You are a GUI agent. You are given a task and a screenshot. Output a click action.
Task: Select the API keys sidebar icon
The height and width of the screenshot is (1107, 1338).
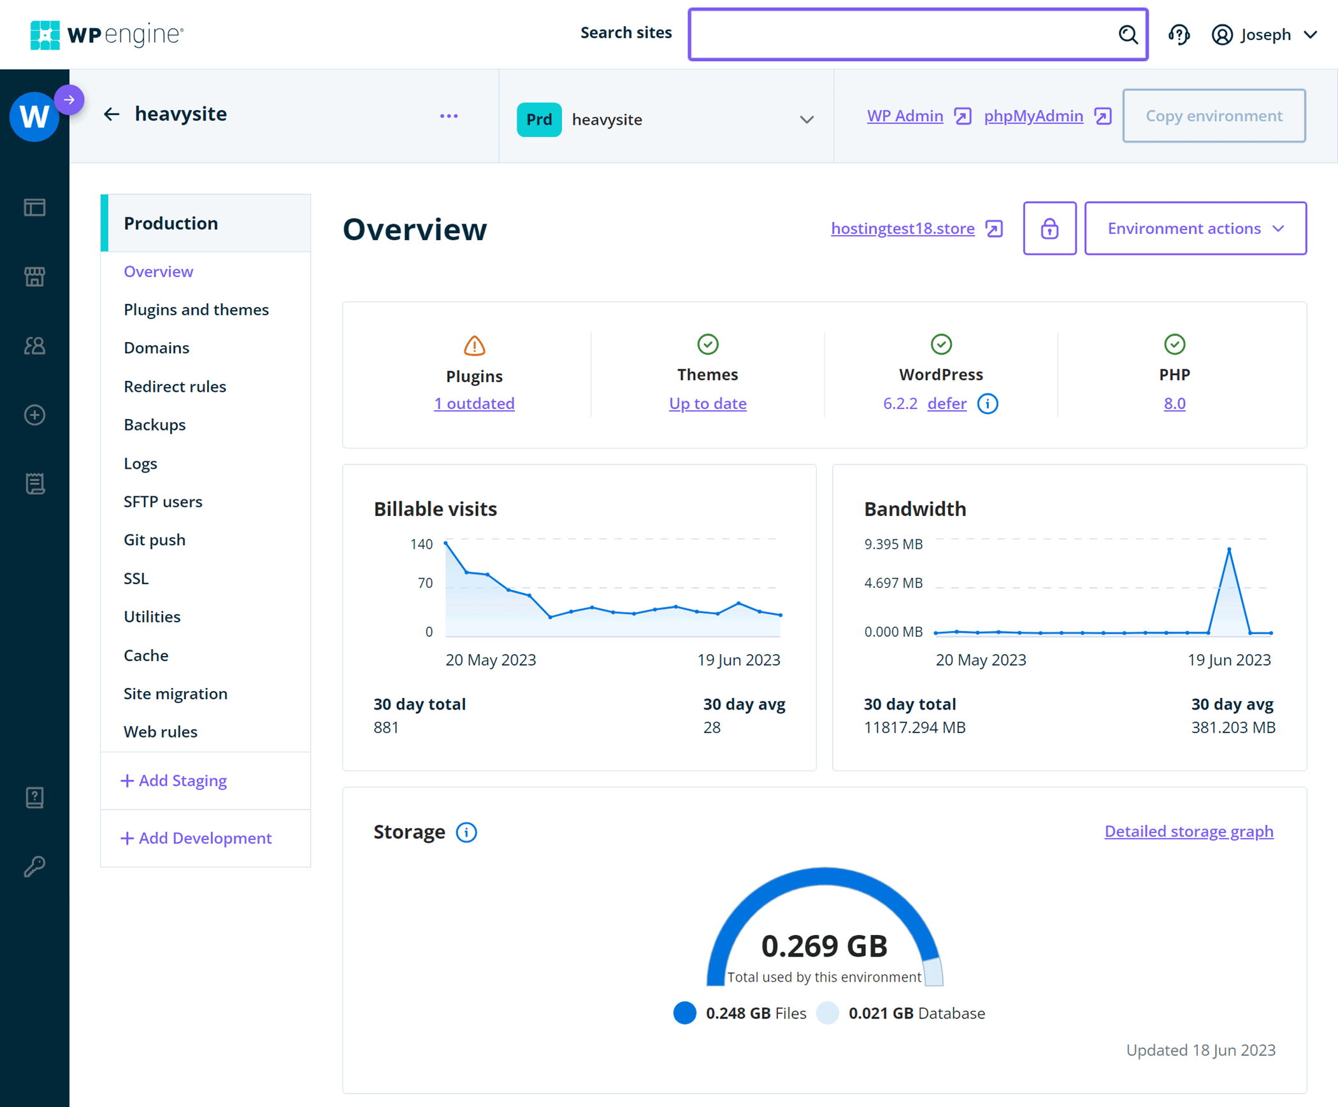click(35, 864)
